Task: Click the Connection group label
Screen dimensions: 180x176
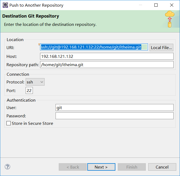Action: click(x=18, y=74)
